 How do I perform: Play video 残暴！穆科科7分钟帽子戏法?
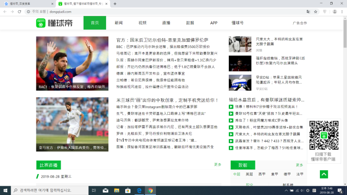[x=231, y=107]
